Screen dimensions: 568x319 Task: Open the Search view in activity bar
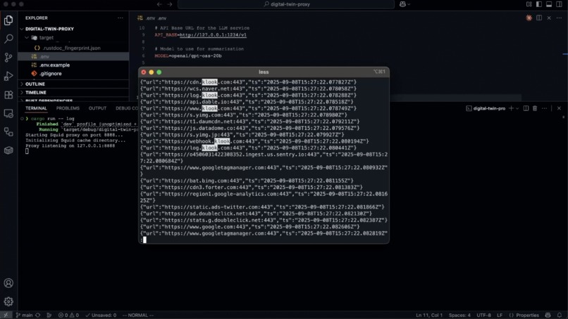point(8,39)
